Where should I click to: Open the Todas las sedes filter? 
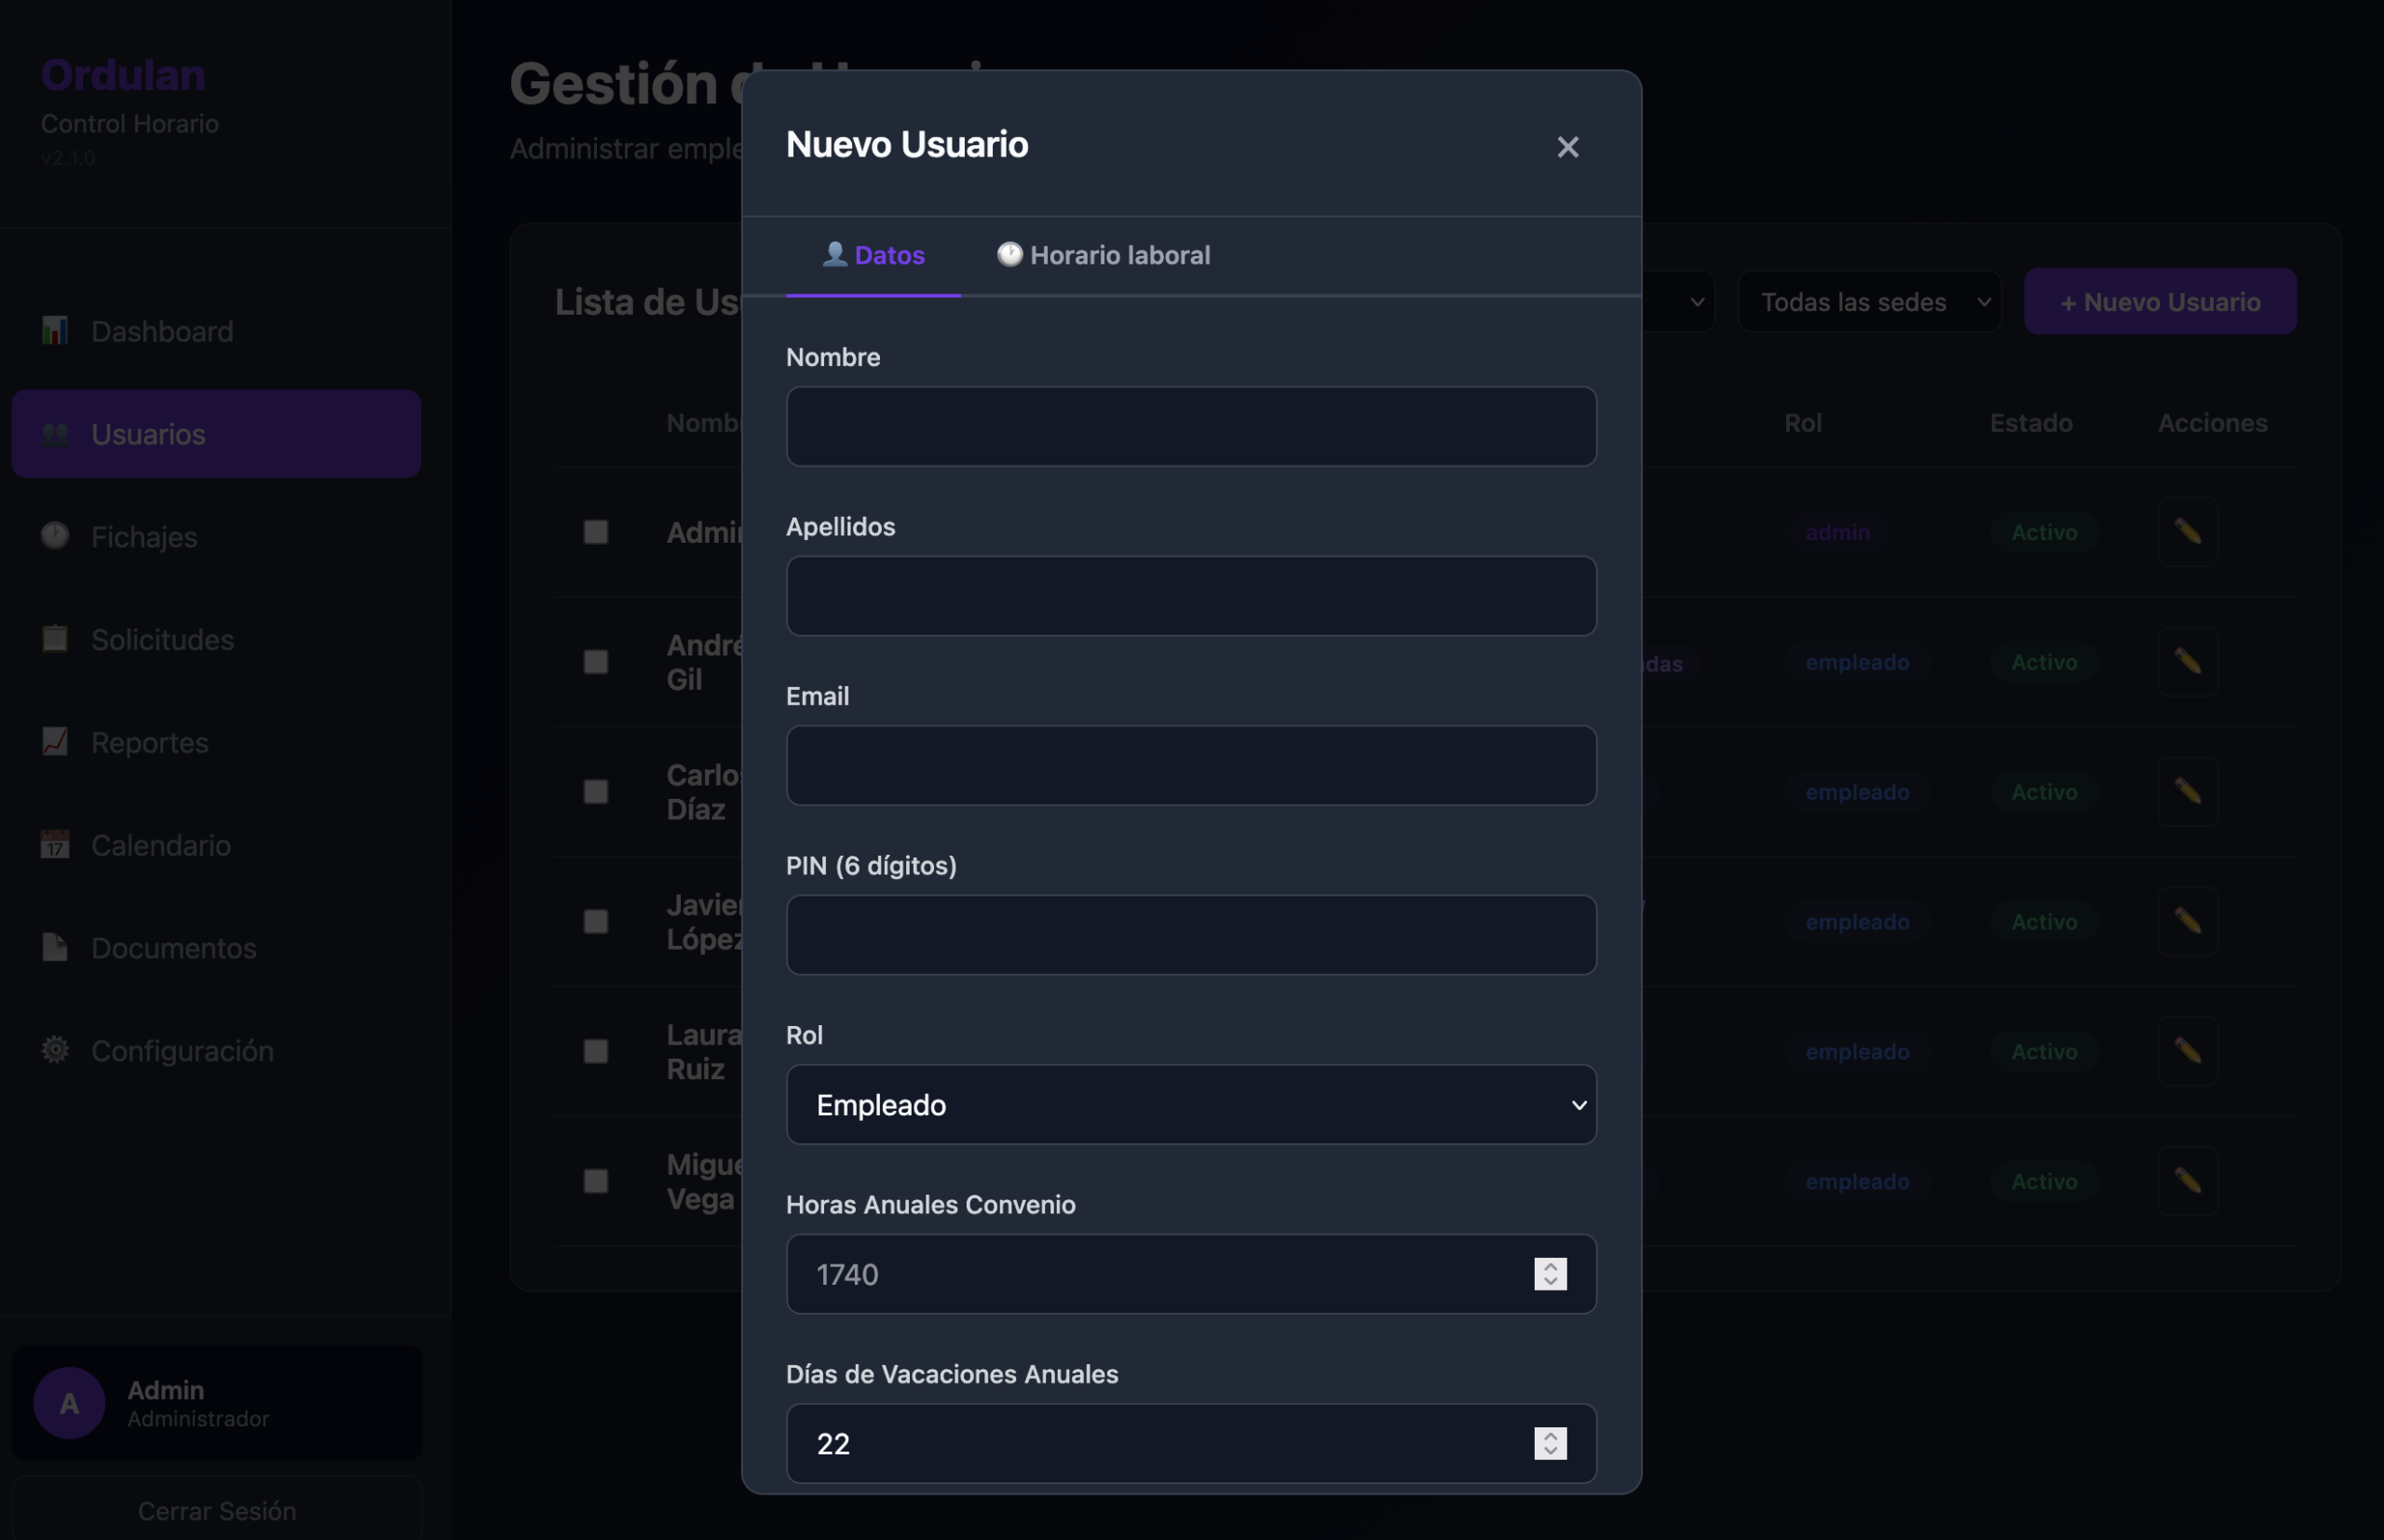pos(1869,302)
